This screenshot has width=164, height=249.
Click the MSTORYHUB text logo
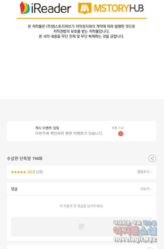coord(119,8)
